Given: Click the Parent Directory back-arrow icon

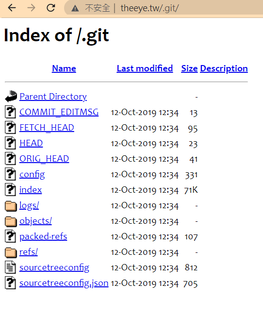Looking at the screenshot, I should click(x=11, y=96).
